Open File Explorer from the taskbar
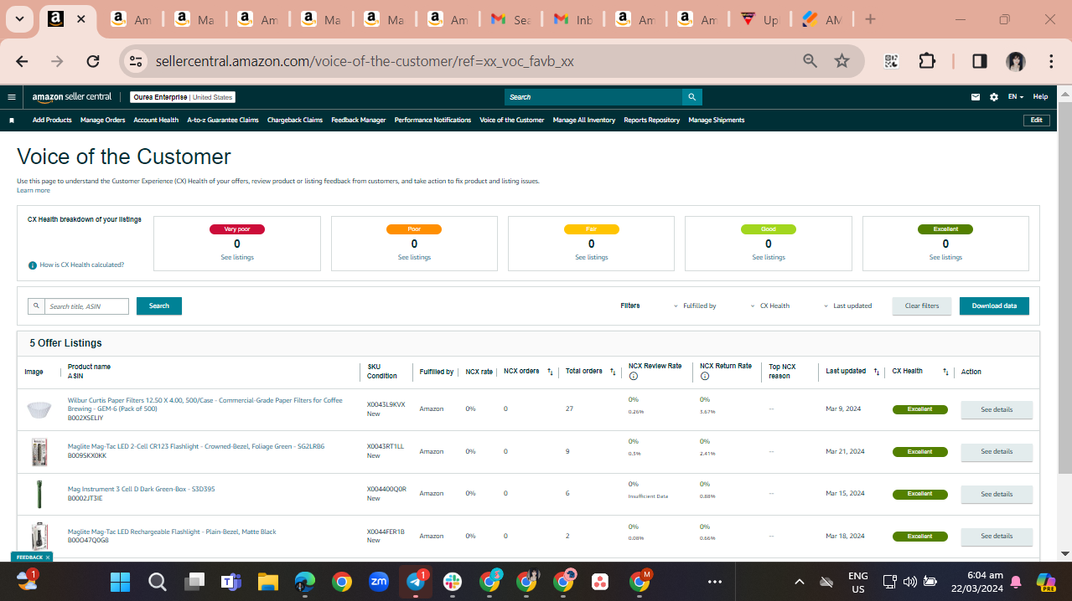 [x=267, y=582]
